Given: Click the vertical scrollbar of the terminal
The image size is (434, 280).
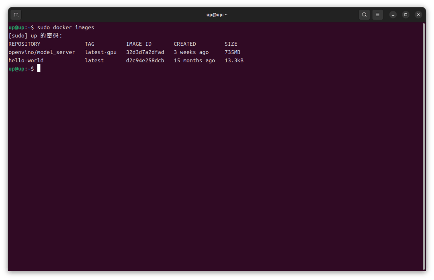Looking at the screenshot, I should coord(424,146).
